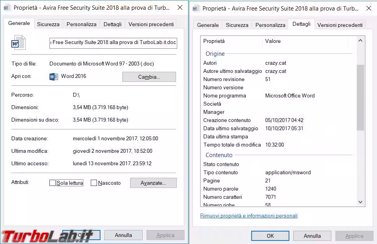Click Applica in left window
The height and width of the screenshot is (244, 377).
(x=166, y=235)
